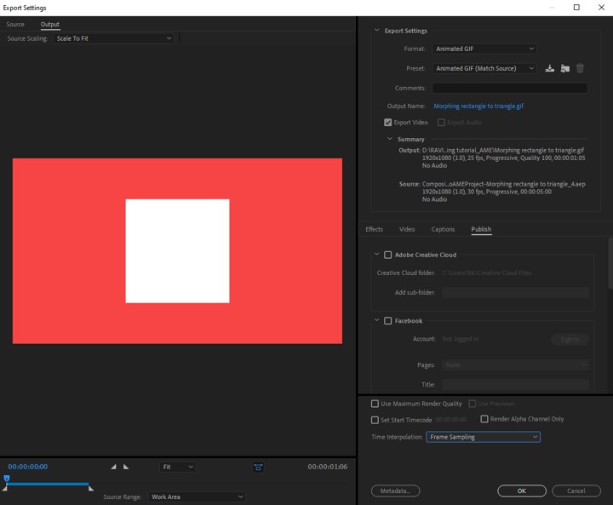The height and width of the screenshot is (505, 613).
Task: Open the Metadata dialog button
Action: 395,491
